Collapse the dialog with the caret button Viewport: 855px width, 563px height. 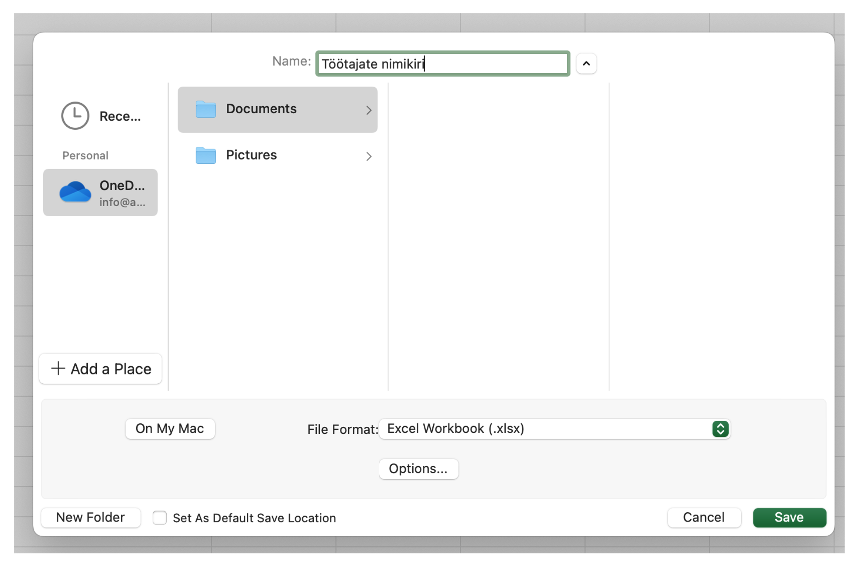[586, 64]
